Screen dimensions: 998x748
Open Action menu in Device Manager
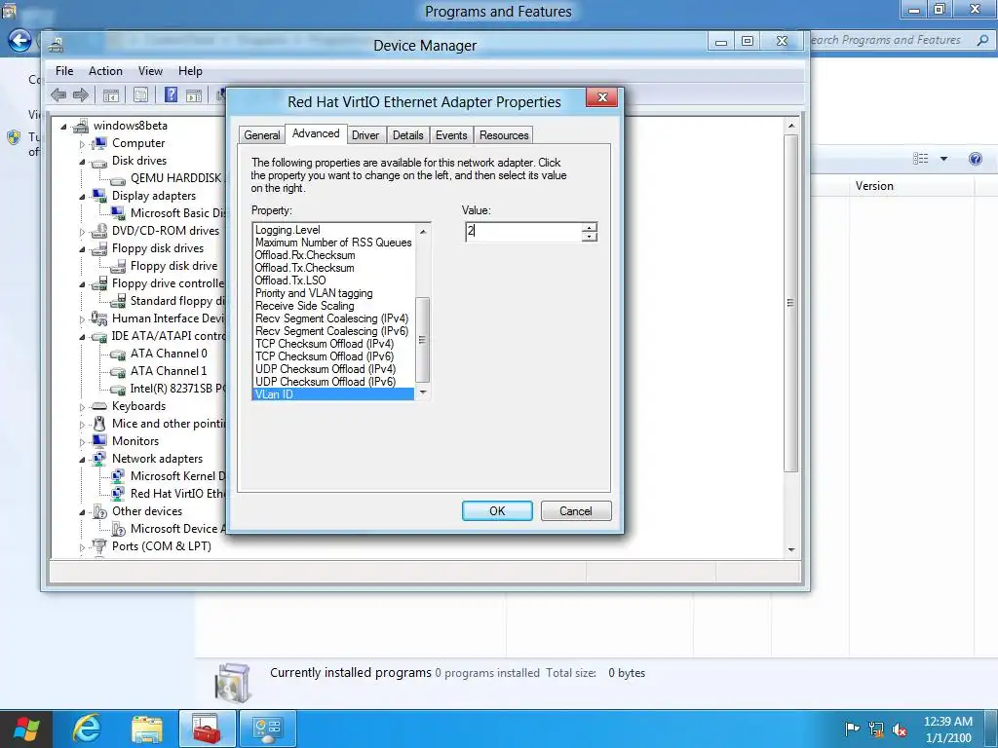(105, 71)
